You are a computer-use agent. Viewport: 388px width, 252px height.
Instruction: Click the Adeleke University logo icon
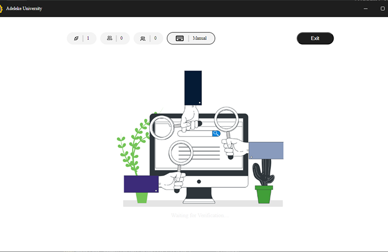click(x=1, y=9)
